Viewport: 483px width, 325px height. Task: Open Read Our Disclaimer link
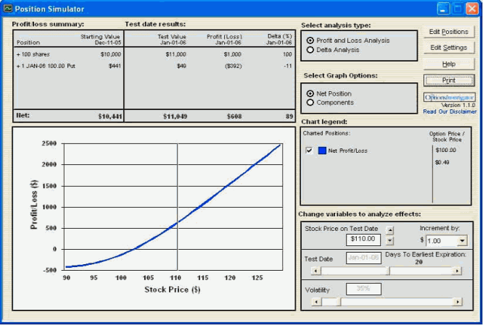click(450, 111)
